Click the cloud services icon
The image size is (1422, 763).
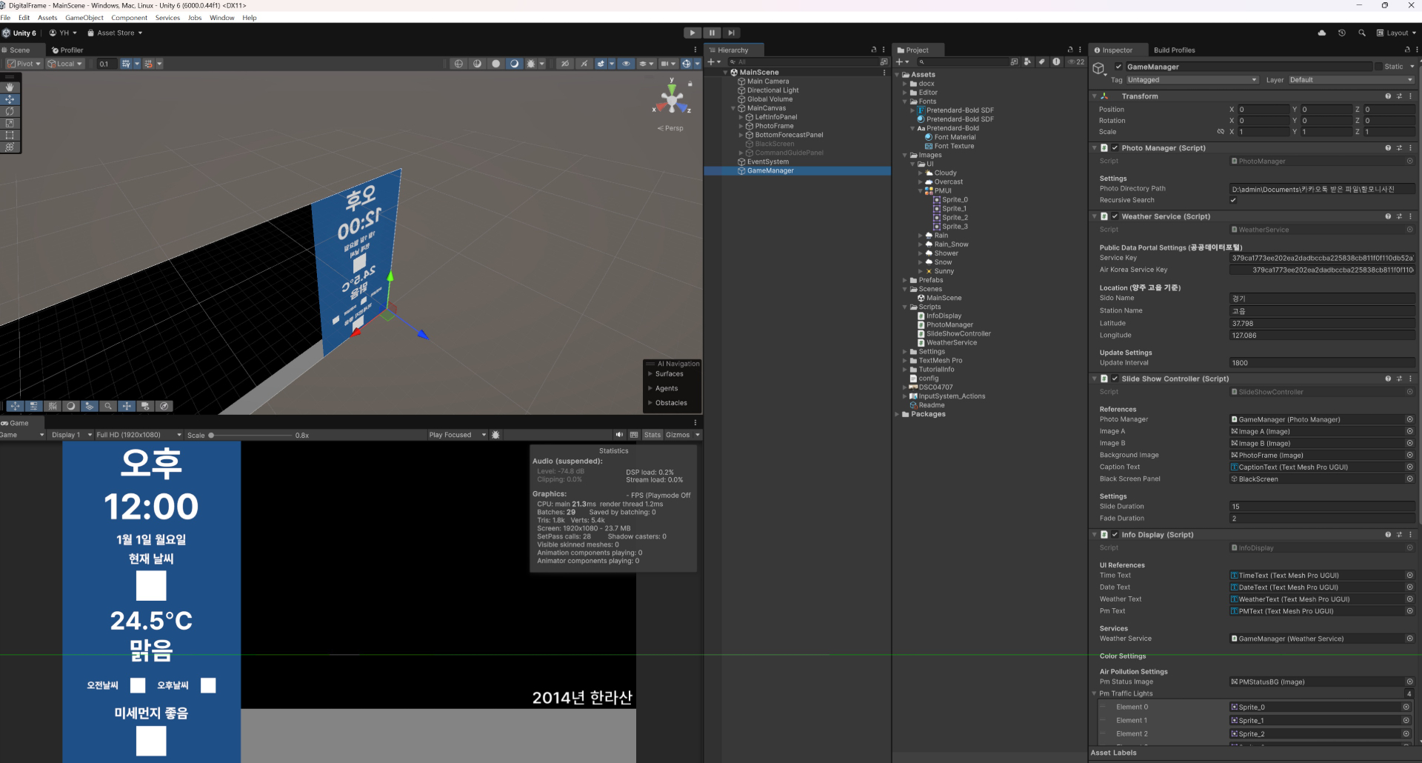(1322, 33)
